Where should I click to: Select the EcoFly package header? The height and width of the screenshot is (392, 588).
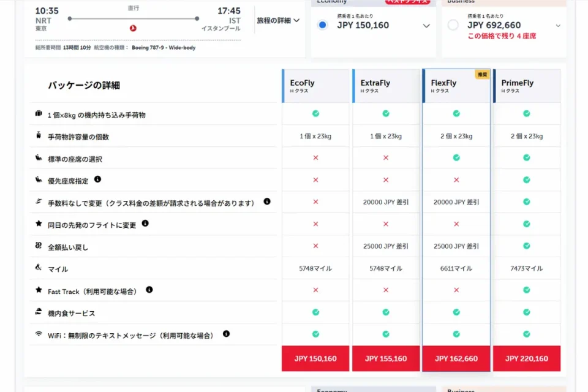(x=315, y=86)
